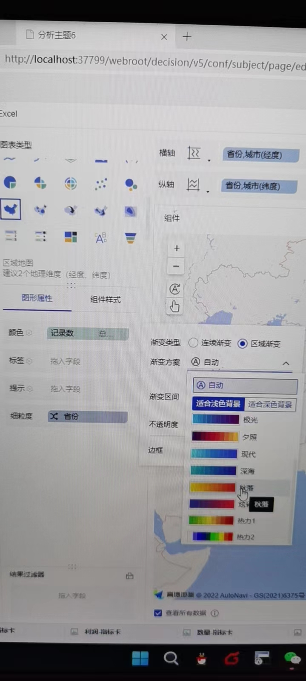Image resolution: width=306 pixels, height=681 pixels.
Task: Open 利润-指标卡 bottom tab
Action: tap(102, 632)
